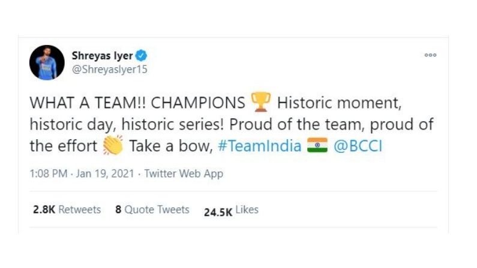Click the Jan 19, 2021 date

coord(105,173)
